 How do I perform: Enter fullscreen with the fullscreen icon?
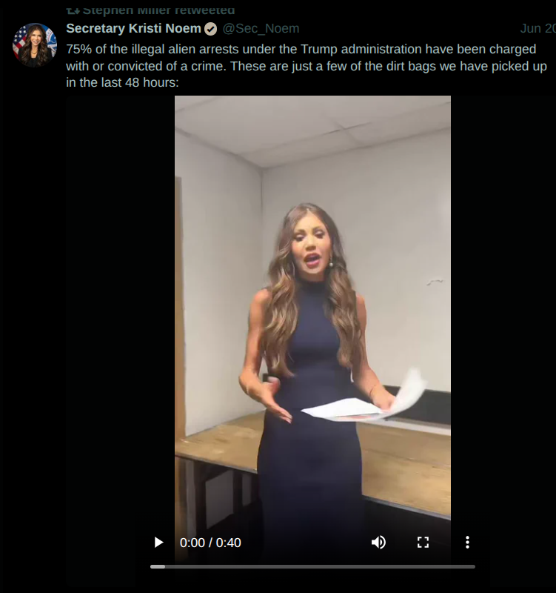tap(423, 543)
